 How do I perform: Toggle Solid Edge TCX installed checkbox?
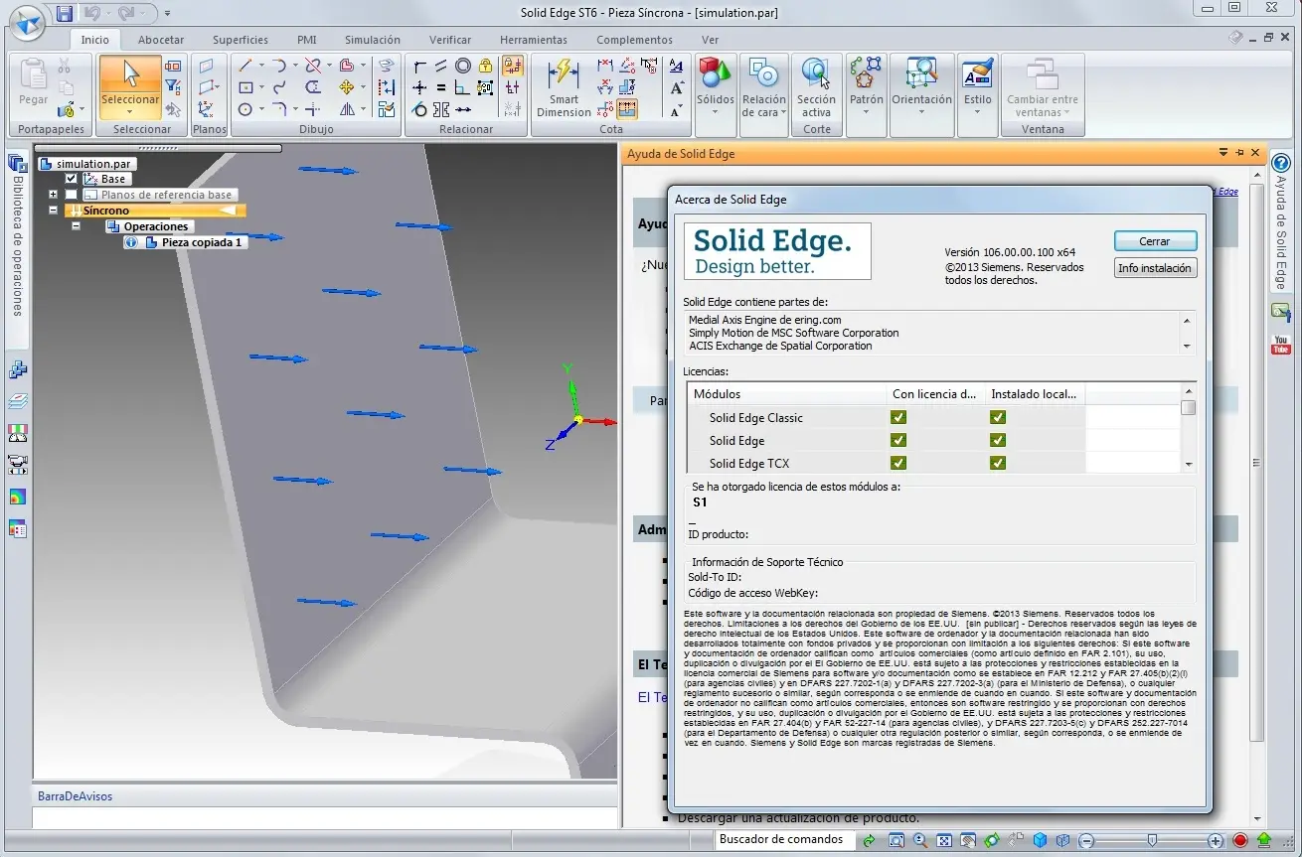tap(998, 463)
